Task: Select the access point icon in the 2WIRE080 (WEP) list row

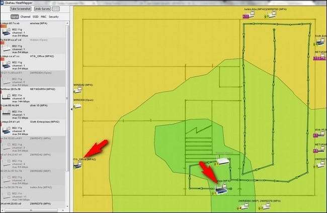Action: pyautogui.click(x=6, y=180)
